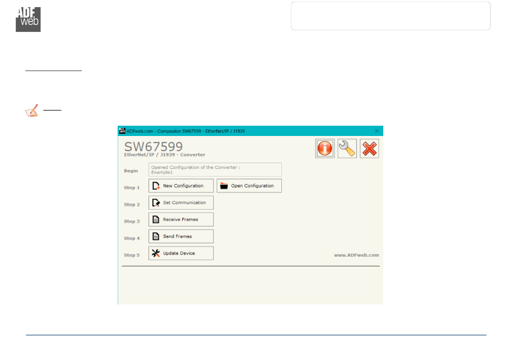Select the 'Step 4' label

132,238
